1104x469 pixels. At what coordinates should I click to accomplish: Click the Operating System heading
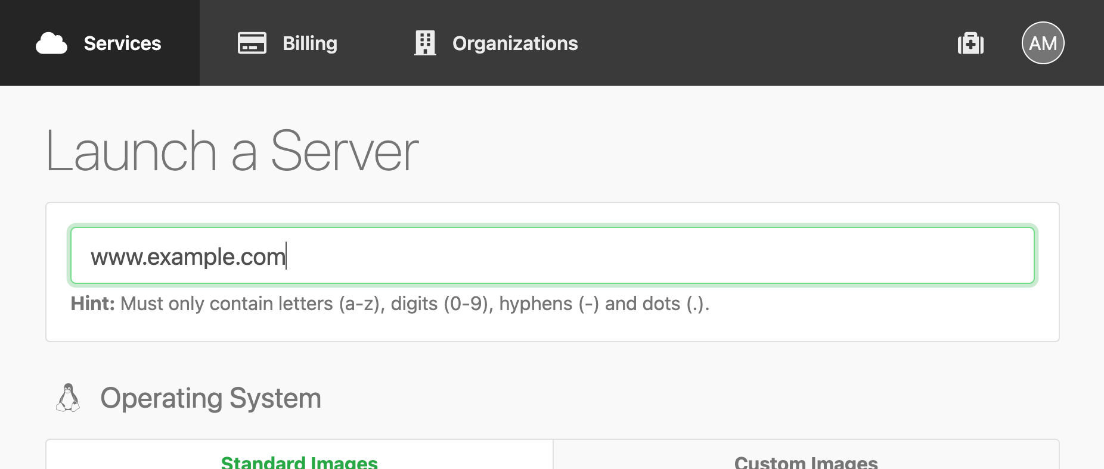pos(210,398)
